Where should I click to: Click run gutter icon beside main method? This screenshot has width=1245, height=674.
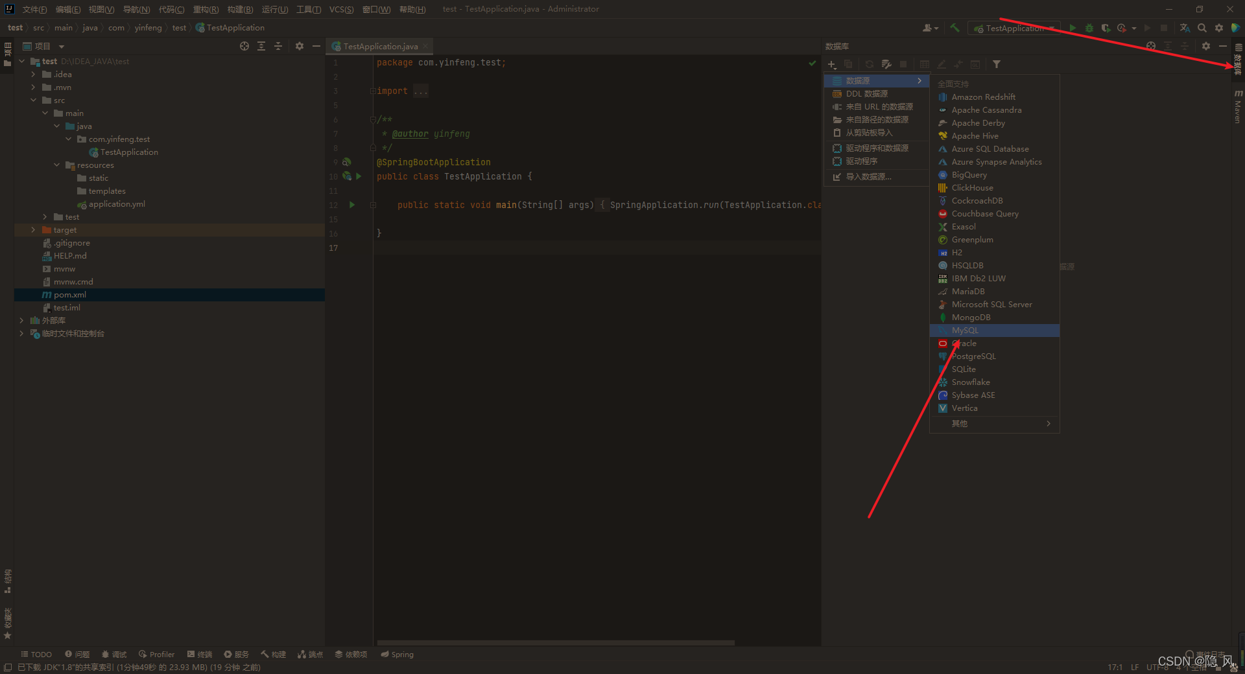(x=352, y=205)
